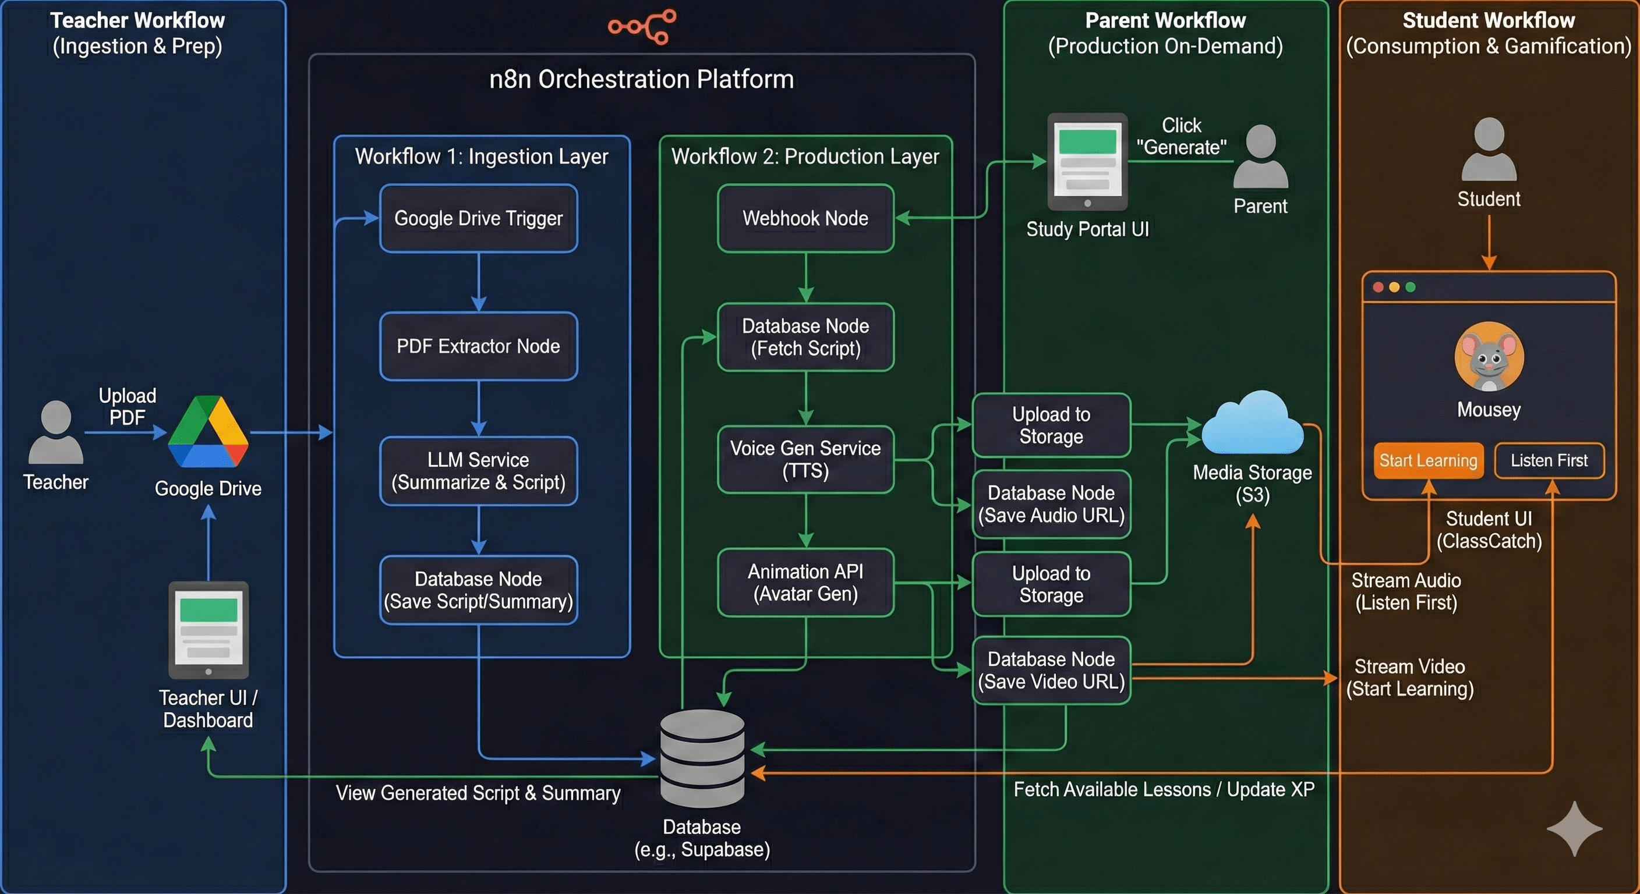The height and width of the screenshot is (894, 1640).
Task: Click the LLM Service node
Action: (479, 471)
